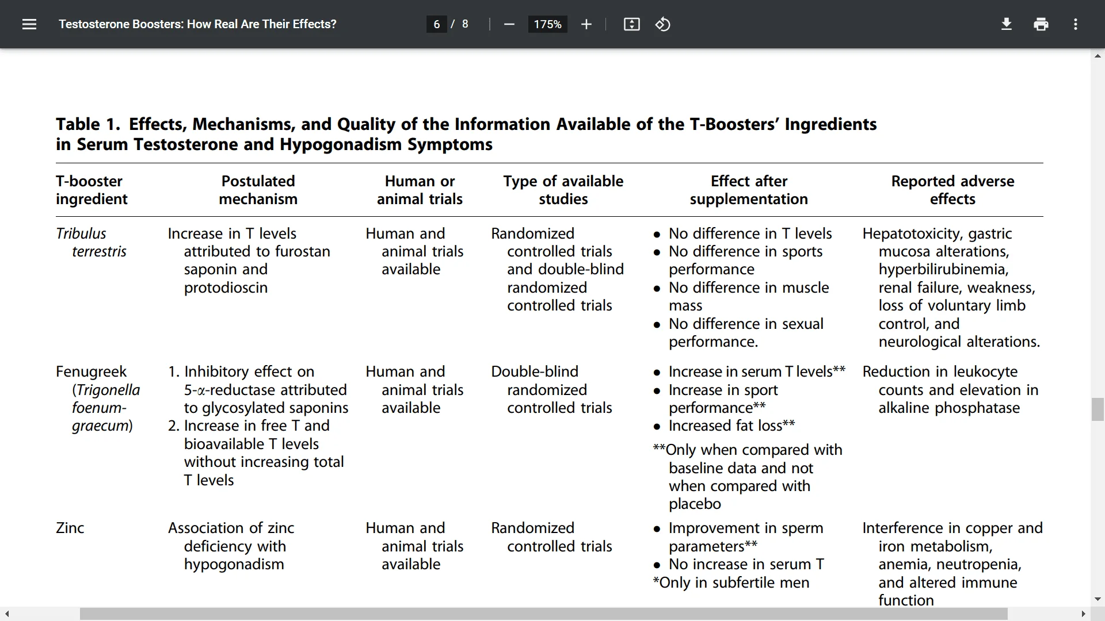Click 'No difference in T levels' bullet
Screen dimensions: 1105x621
[x=743, y=233]
